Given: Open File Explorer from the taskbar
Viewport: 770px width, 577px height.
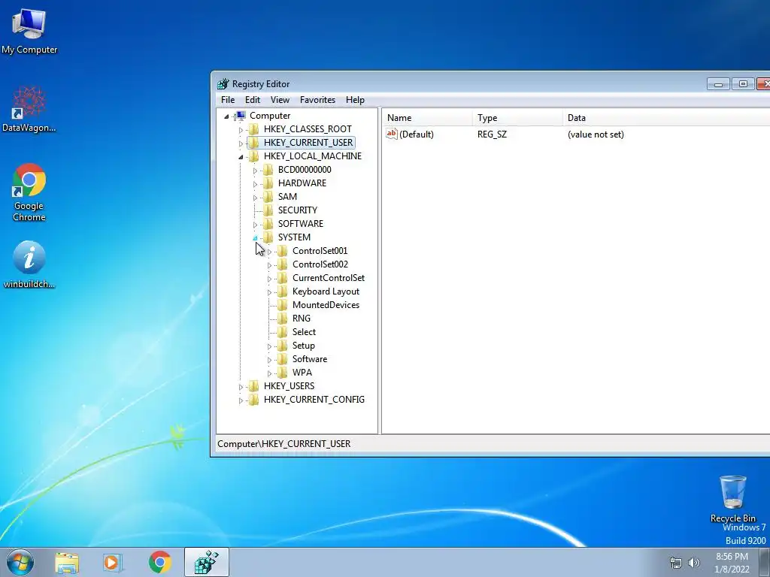Looking at the screenshot, I should coord(67,562).
